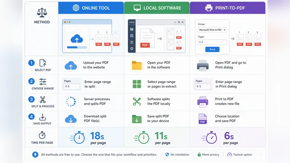Select the PRINT-TO-PDF column header

pyautogui.click(x=228, y=8)
